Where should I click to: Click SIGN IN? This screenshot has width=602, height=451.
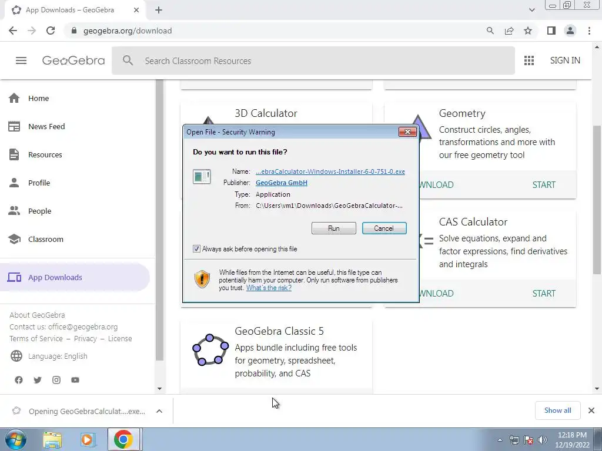coord(565,60)
